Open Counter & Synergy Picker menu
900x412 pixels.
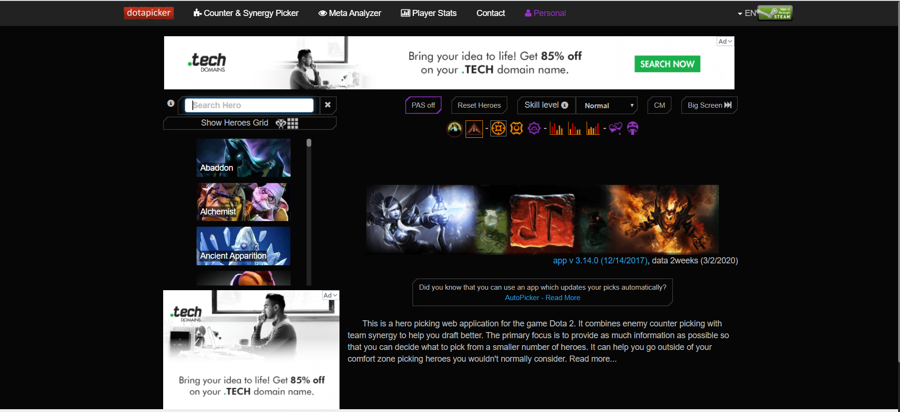pyautogui.click(x=246, y=13)
